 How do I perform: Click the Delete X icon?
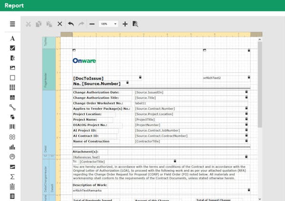[x=60, y=24]
